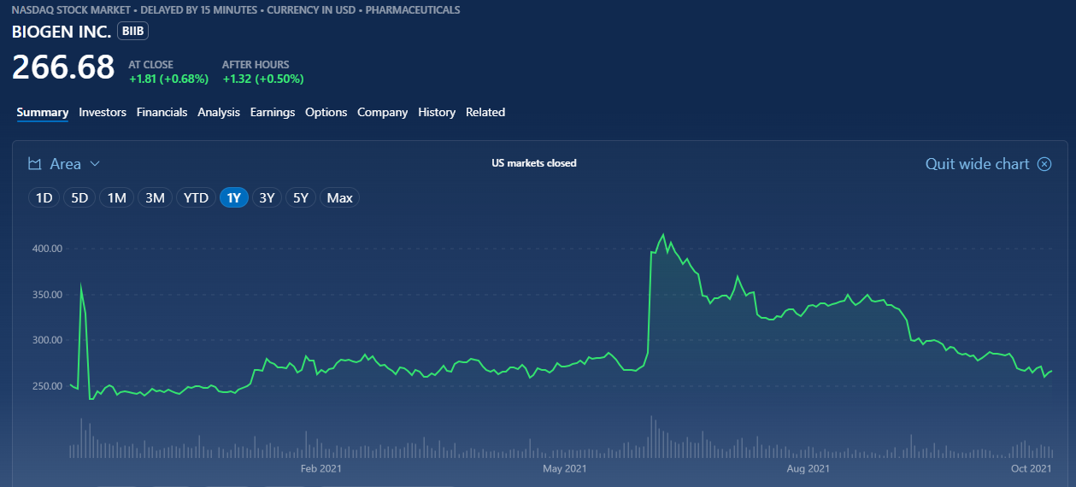This screenshot has height=487, width=1076.
Task: Select the 5Y time range
Action: 301,198
